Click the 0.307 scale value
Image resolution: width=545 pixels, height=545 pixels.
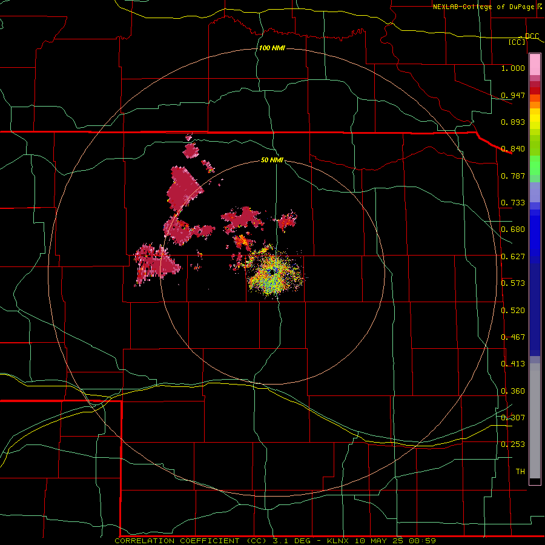513,418
